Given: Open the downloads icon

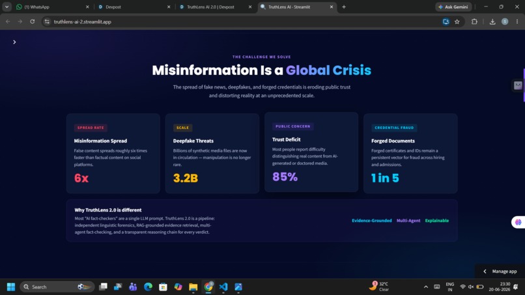Looking at the screenshot, I should [492, 21].
